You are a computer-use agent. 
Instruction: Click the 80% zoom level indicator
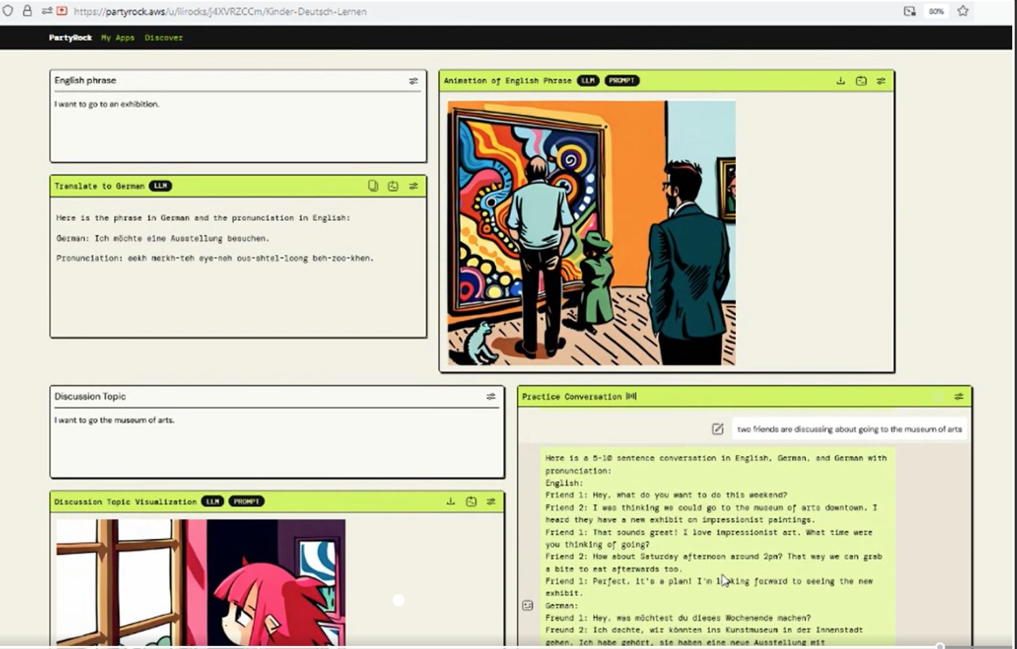pos(936,11)
